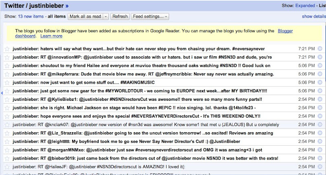
Task: Star the 'shoutout to my friend Hailee' item
Action: point(7,66)
